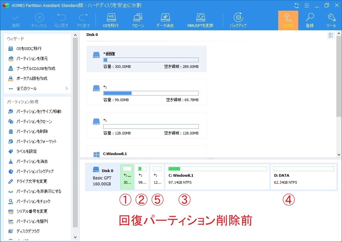Click usage bar of 128.00MB partition

tap(151, 126)
